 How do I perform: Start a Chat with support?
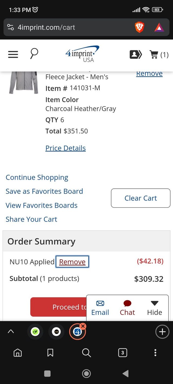pos(127,308)
